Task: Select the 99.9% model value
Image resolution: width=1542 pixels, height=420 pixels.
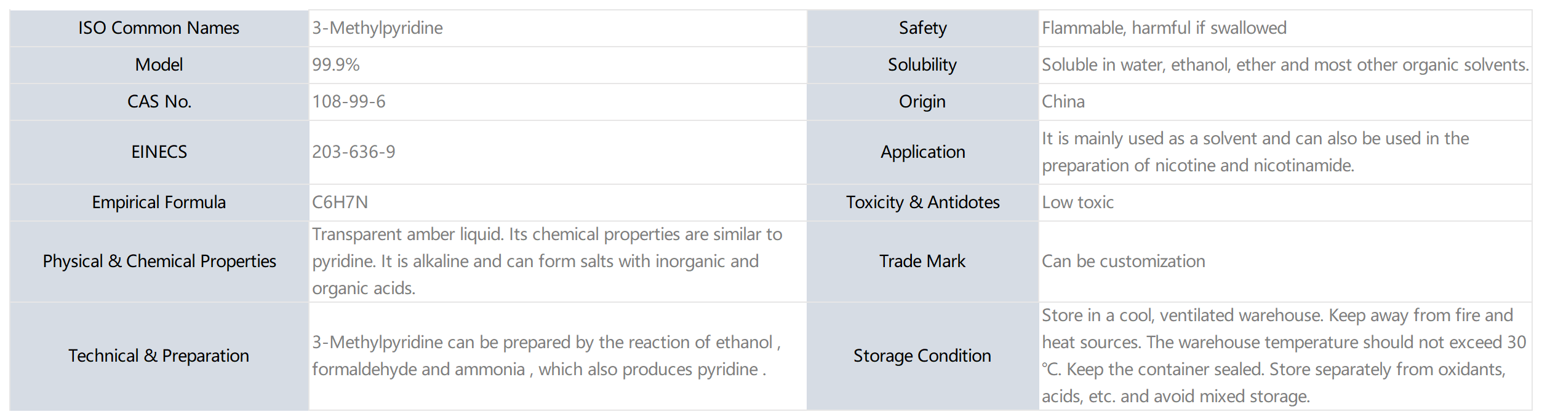Action: pyautogui.click(x=336, y=65)
